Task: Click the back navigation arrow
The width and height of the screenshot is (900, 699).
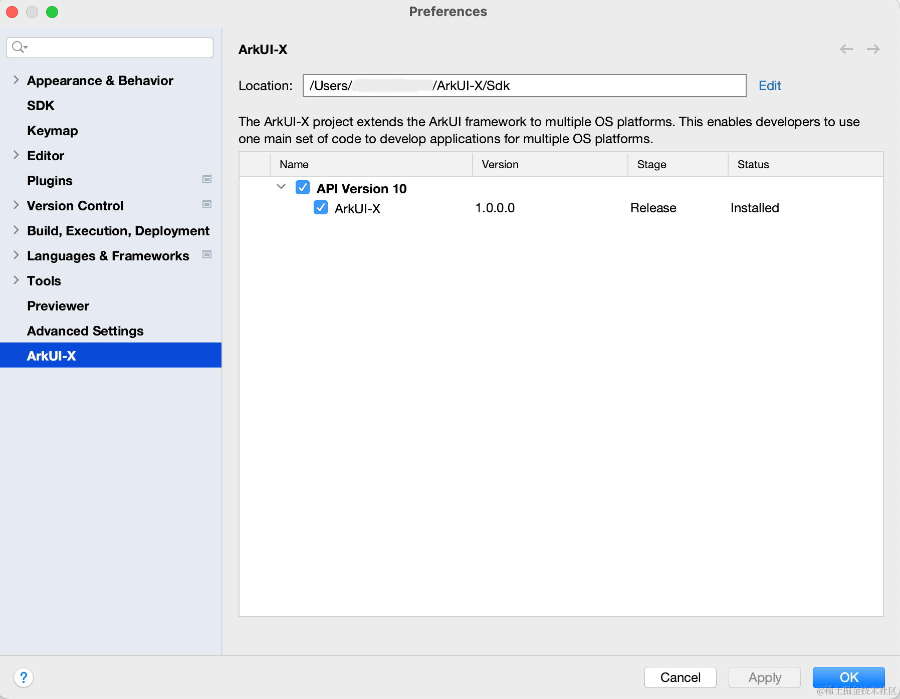Action: (846, 49)
